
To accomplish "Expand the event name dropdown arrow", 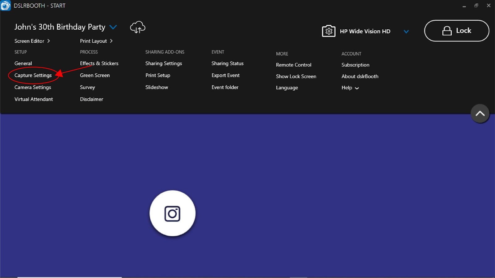I will pos(113,27).
